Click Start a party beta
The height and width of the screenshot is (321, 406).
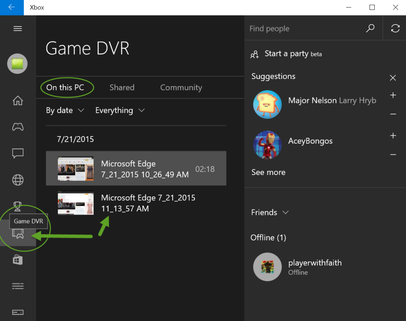pyautogui.click(x=286, y=54)
